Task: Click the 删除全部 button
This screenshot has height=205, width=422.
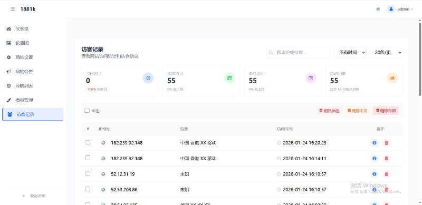Action: (386, 111)
